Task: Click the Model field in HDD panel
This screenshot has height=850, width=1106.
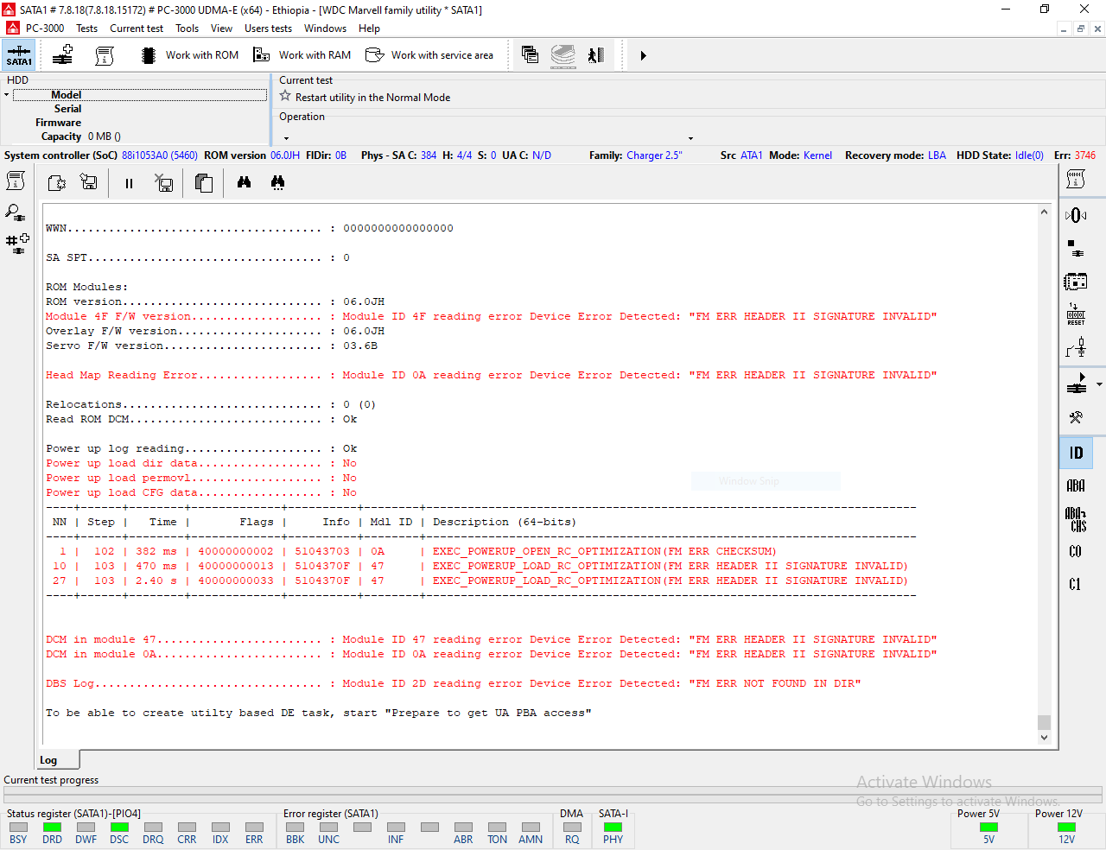Action: pyautogui.click(x=140, y=95)
